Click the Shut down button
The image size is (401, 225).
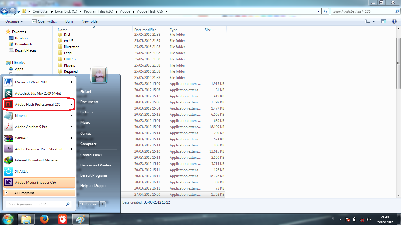(89, 204)
